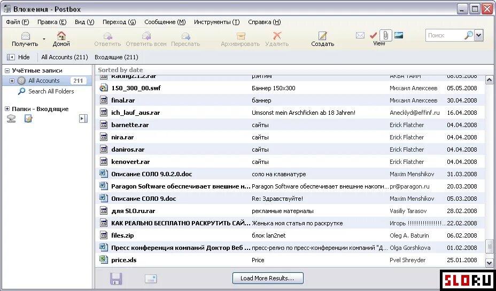The width and height of the screenshot is (496, 291).
Task: Select the All Accounts (211) tab
Action: pyautogui.click(x=65, y=57)
